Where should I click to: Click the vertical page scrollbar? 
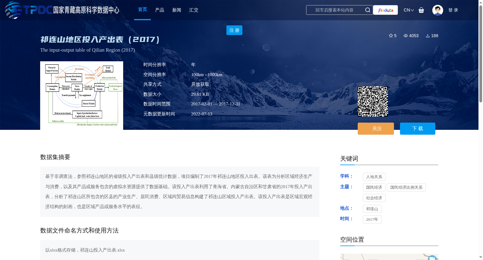click(481, 53)
